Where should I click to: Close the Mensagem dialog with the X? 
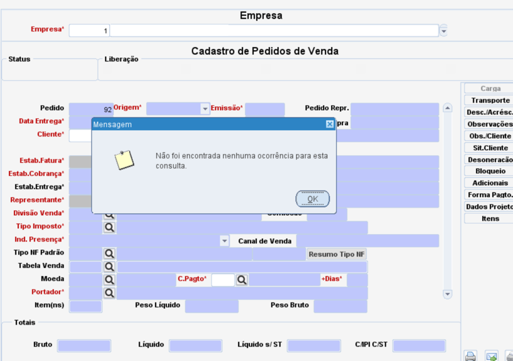(330, 125)
